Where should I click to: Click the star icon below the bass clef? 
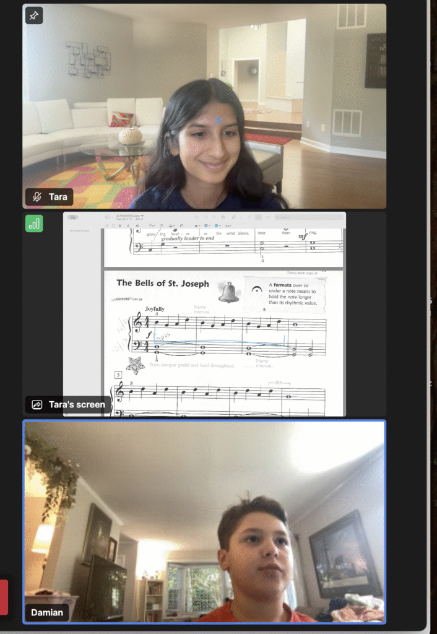134,365
